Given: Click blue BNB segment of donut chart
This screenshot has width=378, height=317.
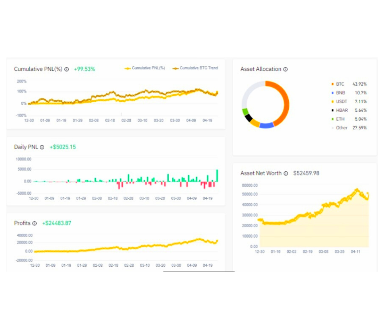Looking at the screenshot, I should click(266, 126).
